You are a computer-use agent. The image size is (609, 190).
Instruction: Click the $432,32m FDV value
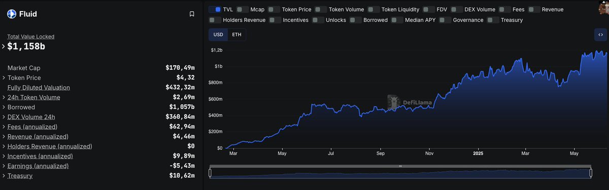[x=180, y=88]
